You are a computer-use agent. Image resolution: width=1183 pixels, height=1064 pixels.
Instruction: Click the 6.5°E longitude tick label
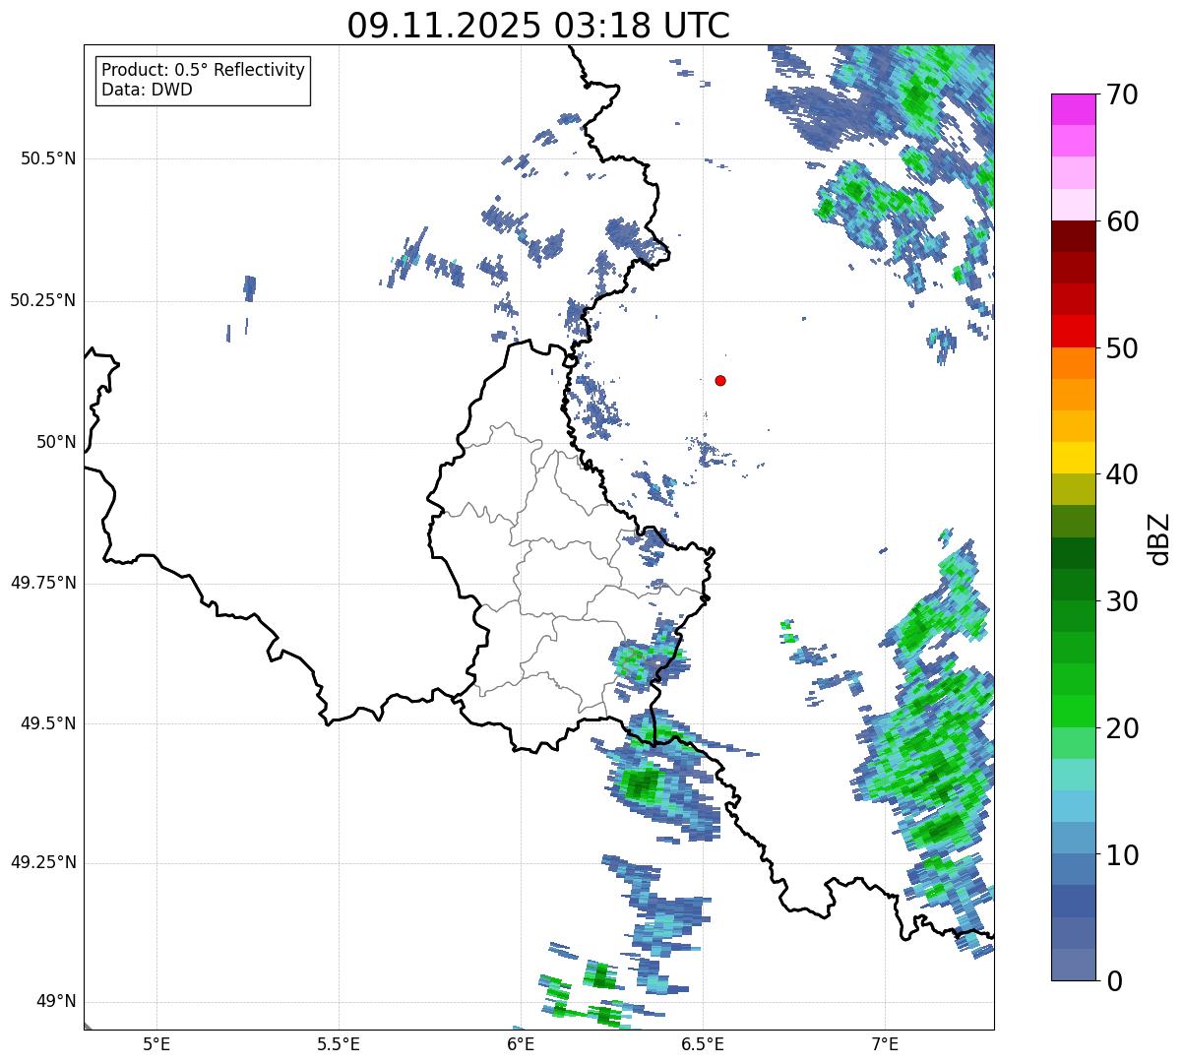tap(703, 1043)
